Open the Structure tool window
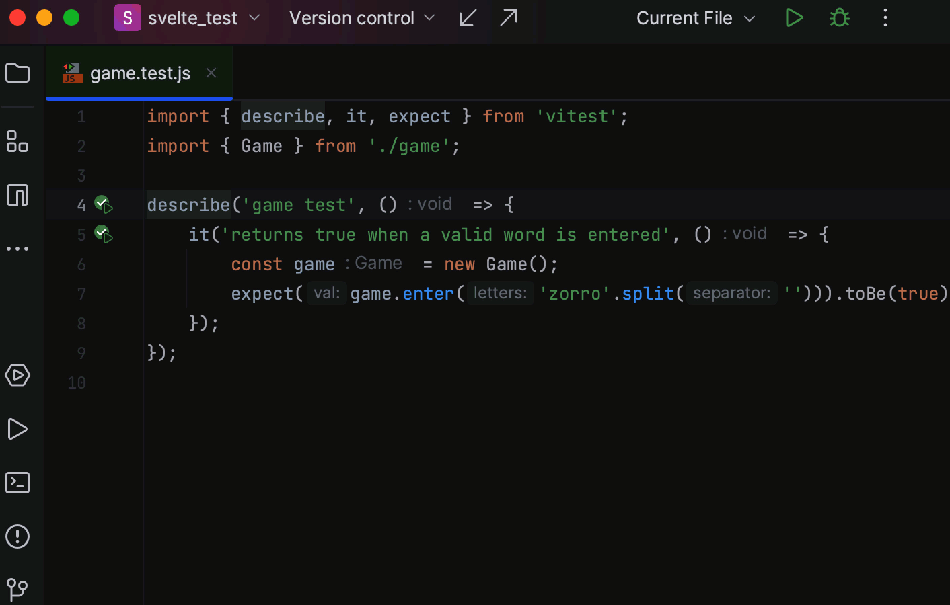 tap(17, 142)
